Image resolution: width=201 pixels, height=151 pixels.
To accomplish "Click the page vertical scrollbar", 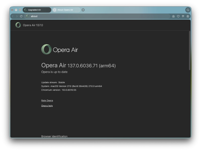I will pyautogui.click(x=190, y=51).
